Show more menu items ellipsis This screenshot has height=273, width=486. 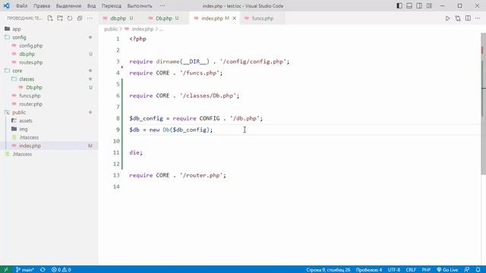tap(163, 6)
